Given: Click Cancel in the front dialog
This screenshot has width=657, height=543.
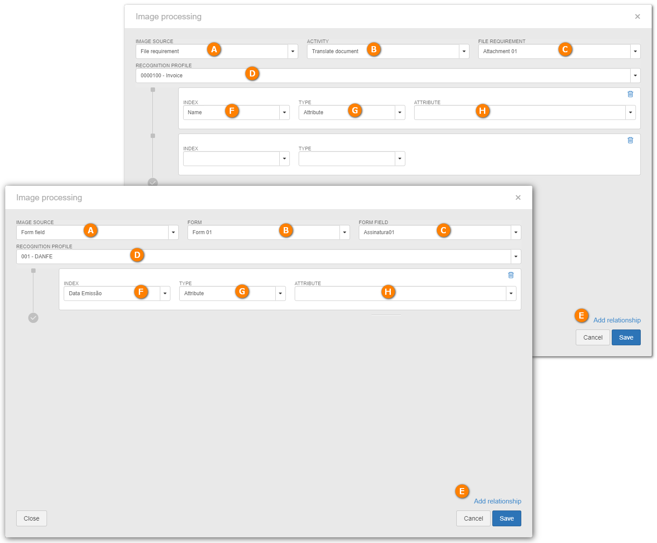Looking at the screenshot, I should tap(473, 518).
